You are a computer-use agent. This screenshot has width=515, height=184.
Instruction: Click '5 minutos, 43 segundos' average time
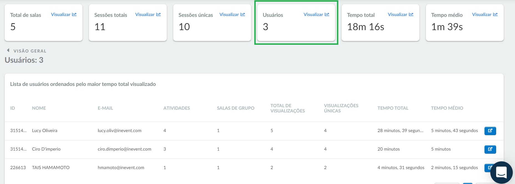(x=454, y=130)
